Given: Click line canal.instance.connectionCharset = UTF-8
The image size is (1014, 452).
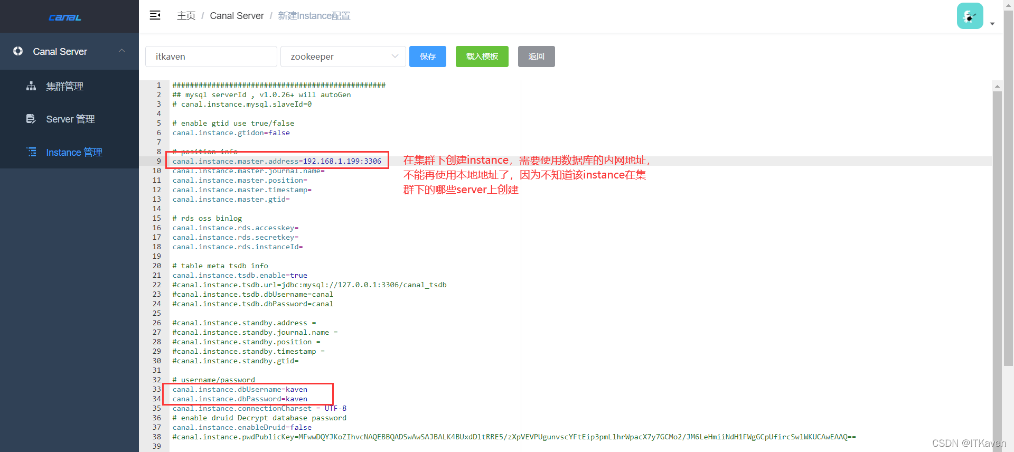Looking at the screenshot, I should [259, 408].
